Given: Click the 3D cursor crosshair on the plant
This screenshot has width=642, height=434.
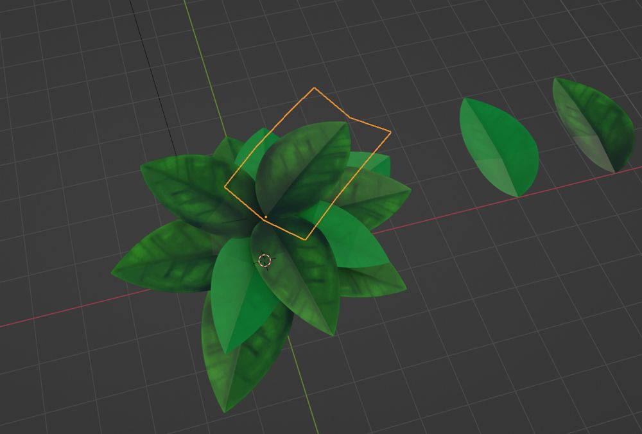Looking at the screenshot, I should pos(265,261).
